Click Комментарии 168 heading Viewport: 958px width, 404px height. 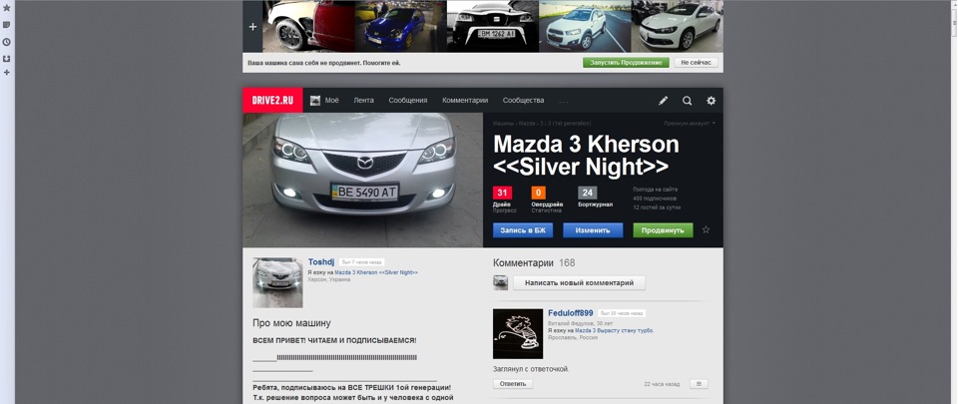pyautogui.click(x=534, y=263)
